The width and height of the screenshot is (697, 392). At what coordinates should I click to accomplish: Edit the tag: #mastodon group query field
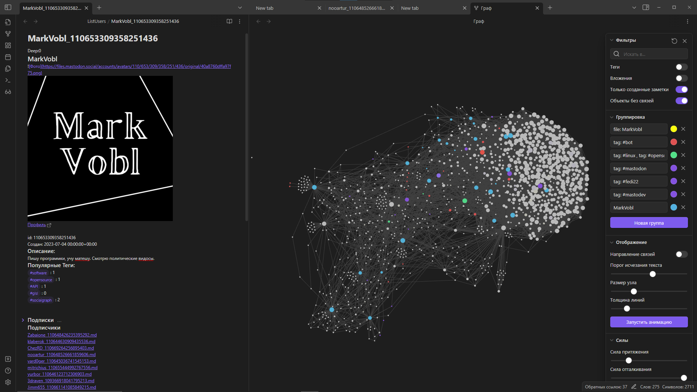639,168
